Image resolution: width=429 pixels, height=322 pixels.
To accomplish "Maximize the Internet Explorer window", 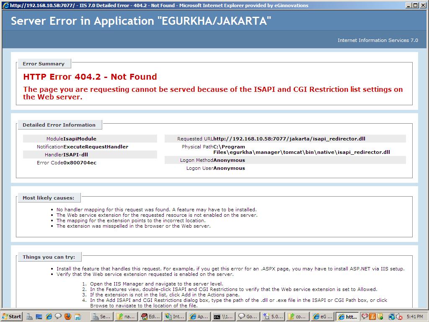I will (415, 5).
